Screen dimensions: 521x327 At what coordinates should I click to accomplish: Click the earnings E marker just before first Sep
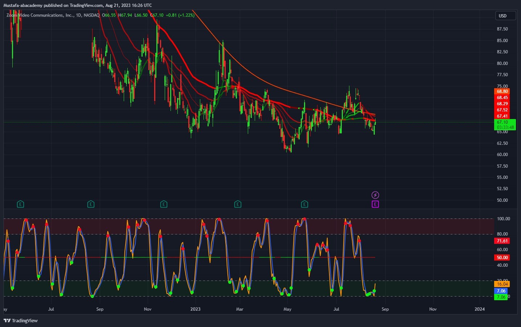[x=91, y=204]
